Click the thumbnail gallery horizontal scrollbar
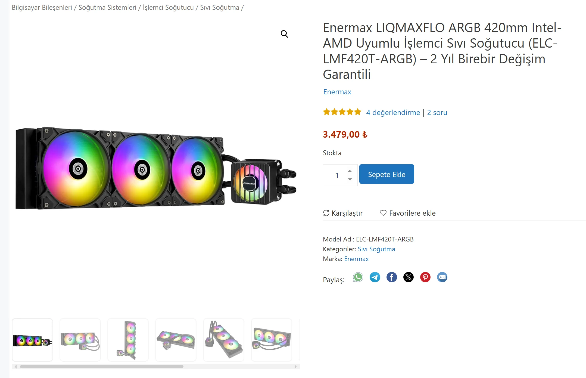 pyautogui.click(x=102, y=367)
